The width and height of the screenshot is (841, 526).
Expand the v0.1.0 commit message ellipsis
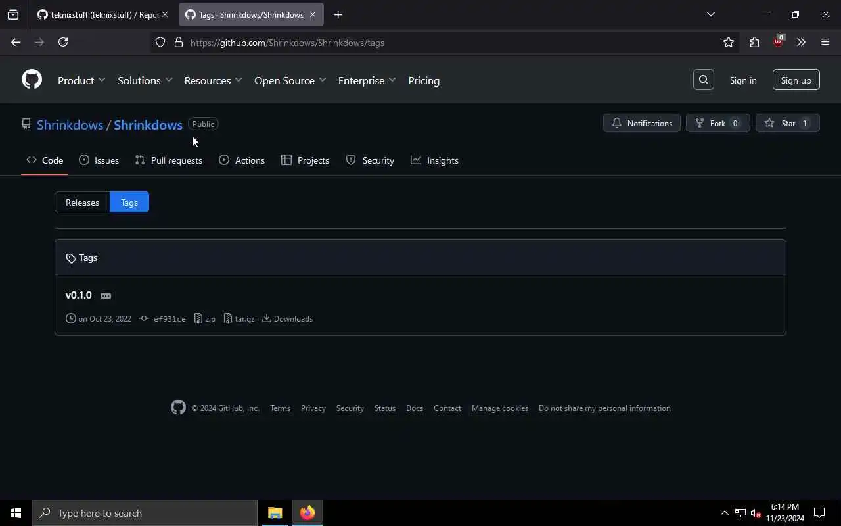coord(106,296)
